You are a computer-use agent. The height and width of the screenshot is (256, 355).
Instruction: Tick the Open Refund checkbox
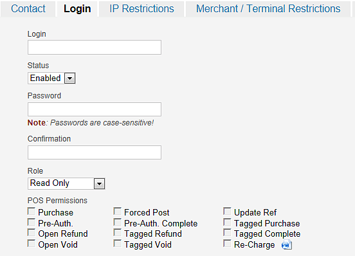click(32, 232)
